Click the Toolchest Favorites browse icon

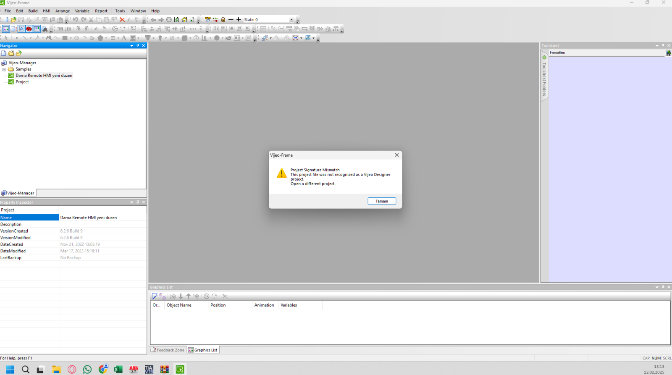(668, 53)
